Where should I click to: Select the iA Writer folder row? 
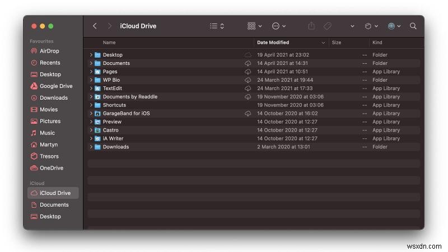point(254,138)
